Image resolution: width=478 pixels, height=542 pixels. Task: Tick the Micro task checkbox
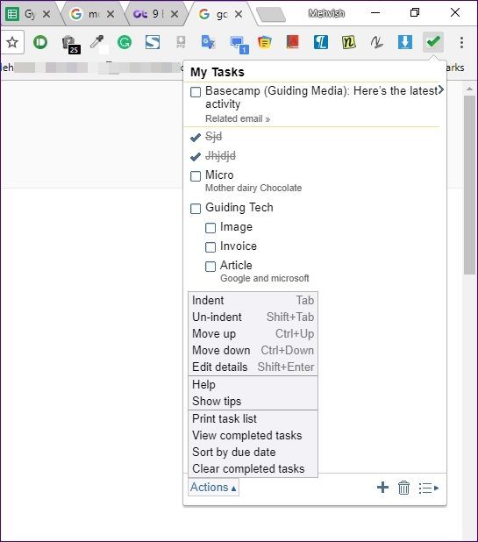pos(196,176)
